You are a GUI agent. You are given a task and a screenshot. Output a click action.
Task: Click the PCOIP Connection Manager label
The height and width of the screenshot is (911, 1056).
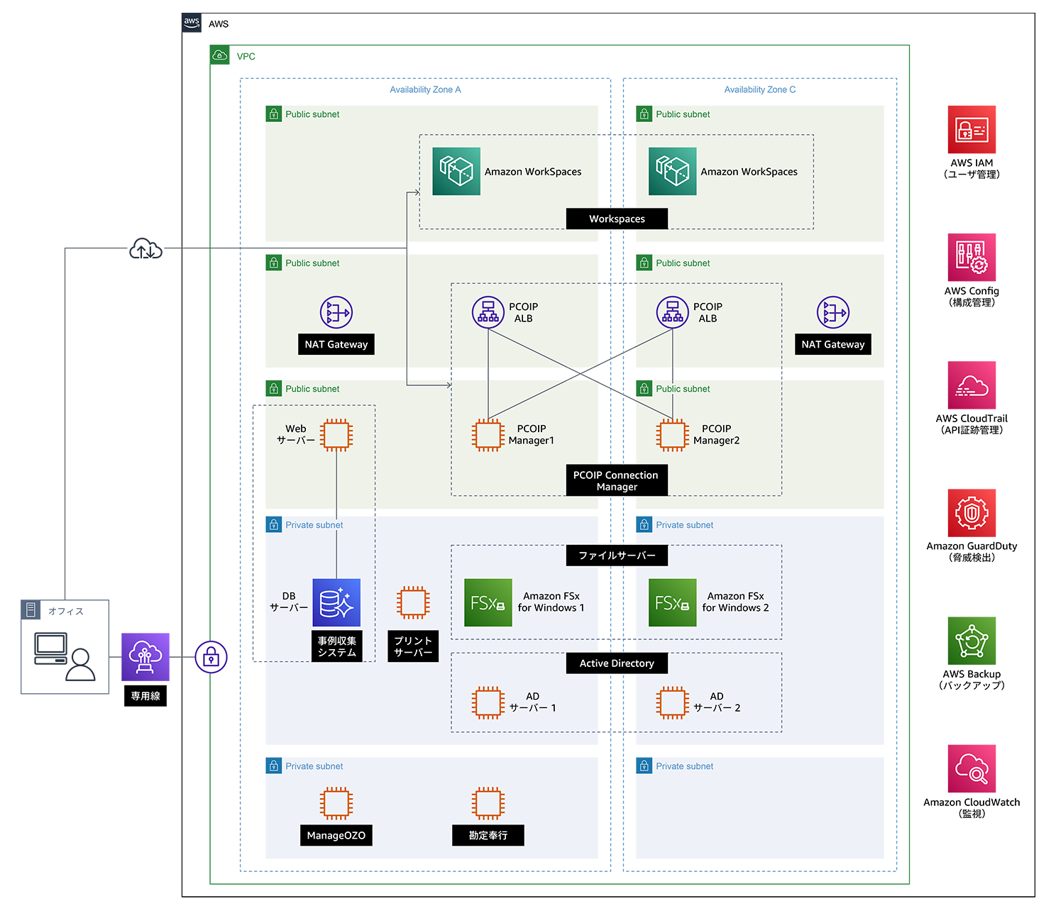click(617, 480)
